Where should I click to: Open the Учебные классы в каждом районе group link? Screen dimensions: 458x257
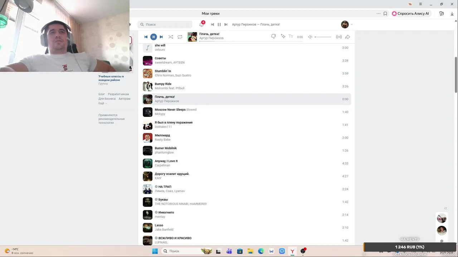click(111, 78)
